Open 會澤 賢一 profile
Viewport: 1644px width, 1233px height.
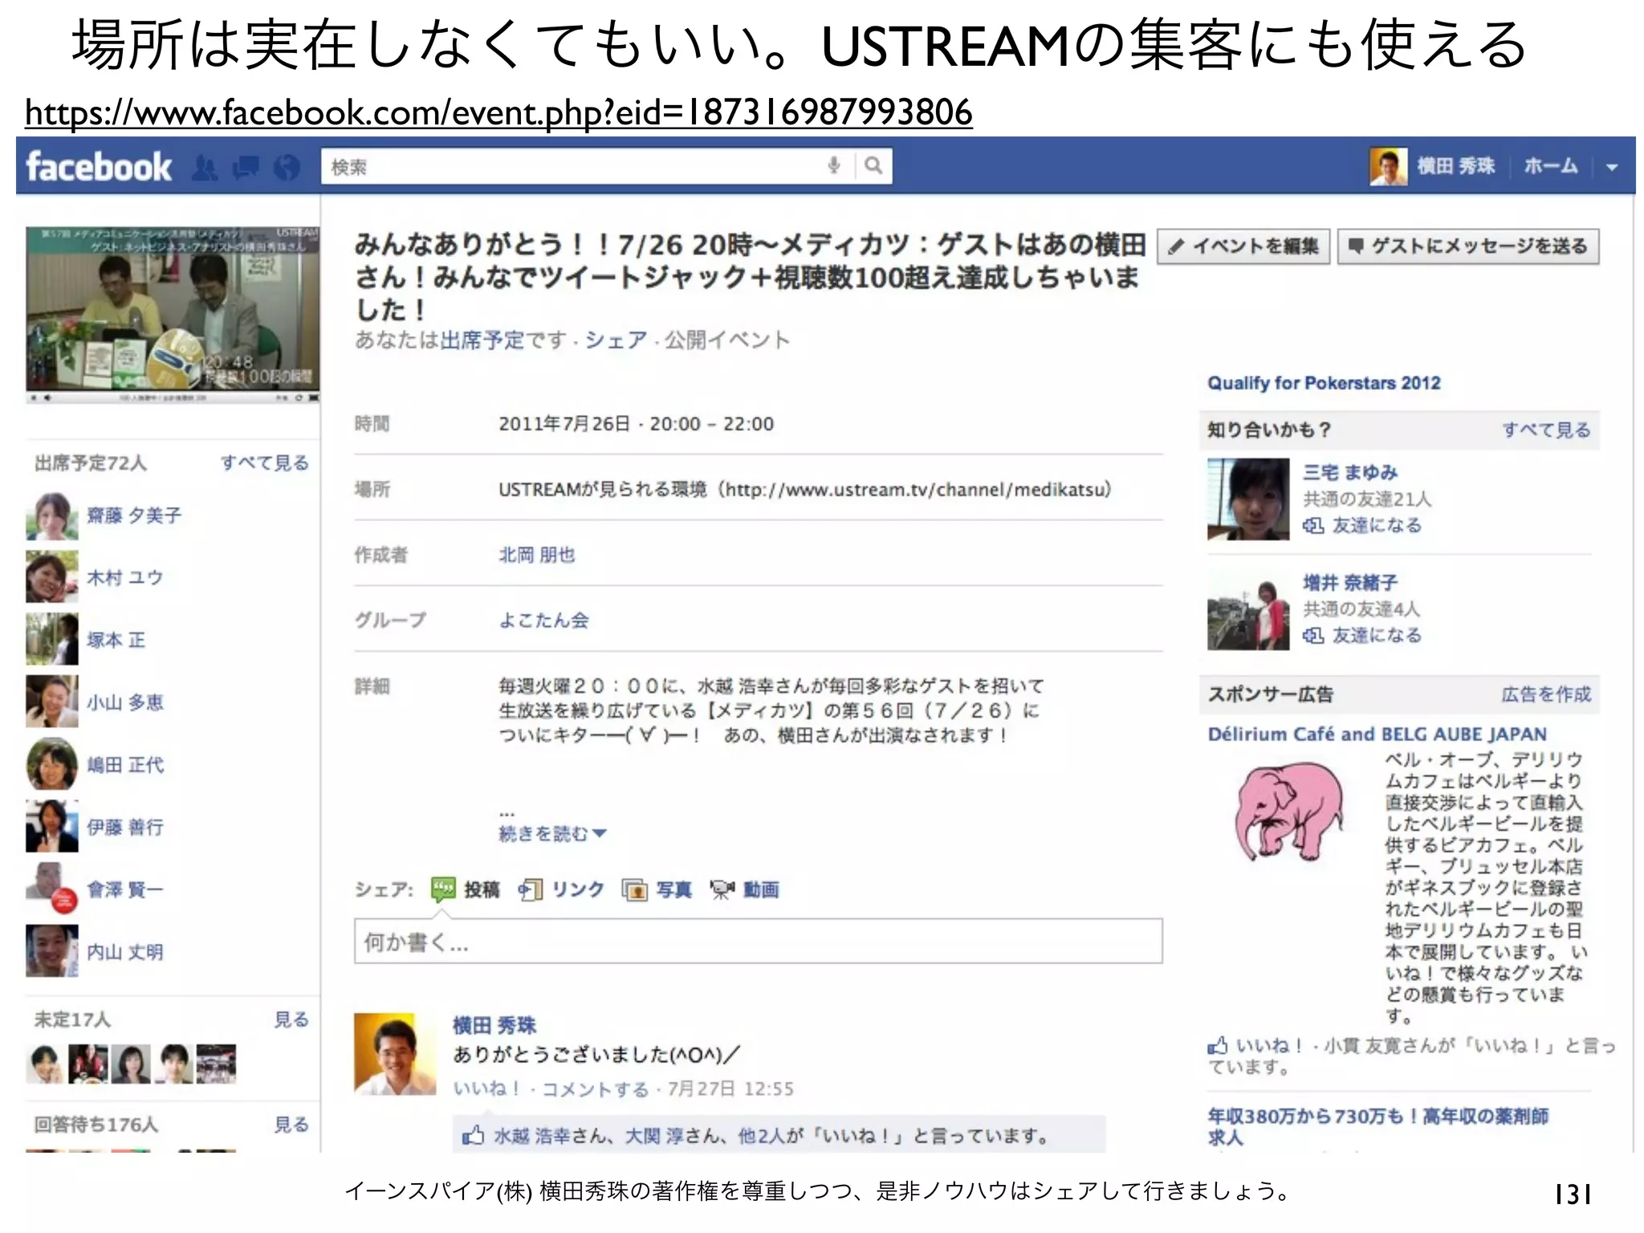click(x=125, y=889)
